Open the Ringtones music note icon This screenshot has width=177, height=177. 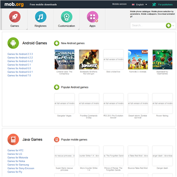(x=41, y=17)
